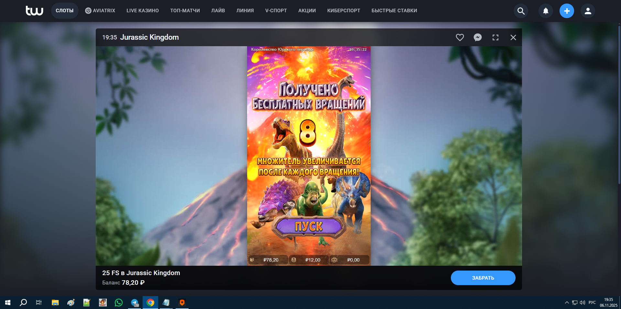Close the Jurassic Kingdom game window

[513, 37]
